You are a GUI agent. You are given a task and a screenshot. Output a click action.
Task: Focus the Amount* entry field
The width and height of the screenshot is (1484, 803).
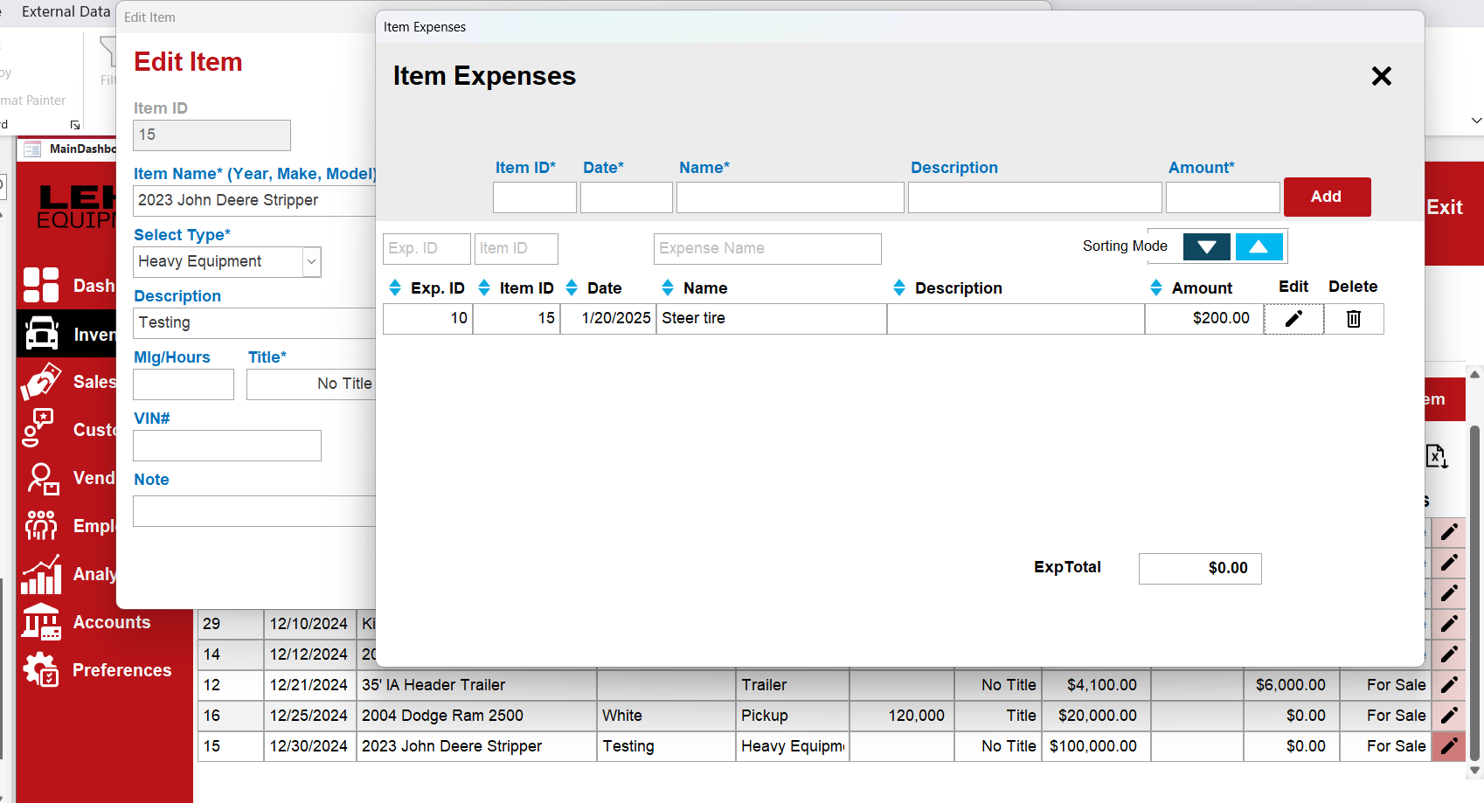(x=1223, y=197)
